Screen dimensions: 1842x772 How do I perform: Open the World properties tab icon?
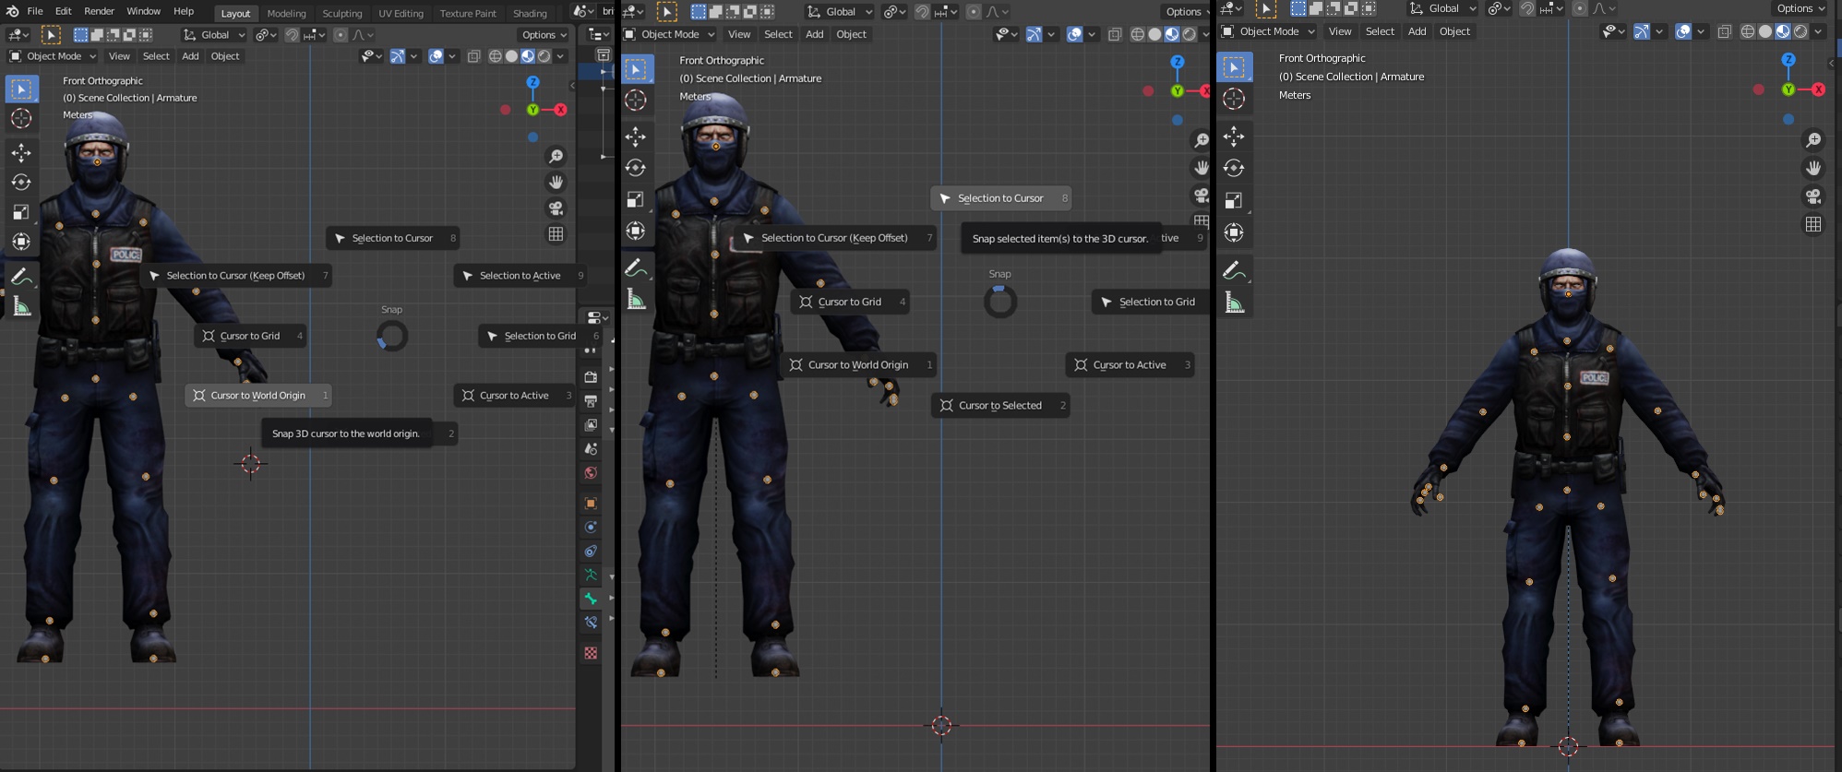(591, 473)
